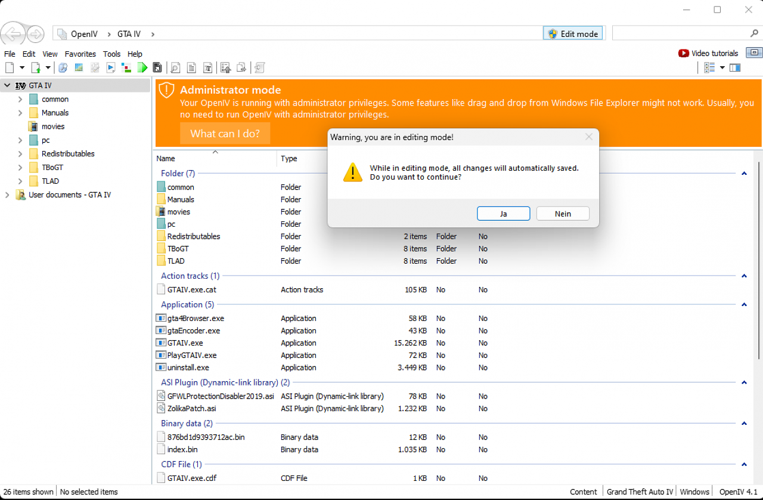Click the add file icon with green arrow
Screen dimensions: 763x500
(36, 67)
